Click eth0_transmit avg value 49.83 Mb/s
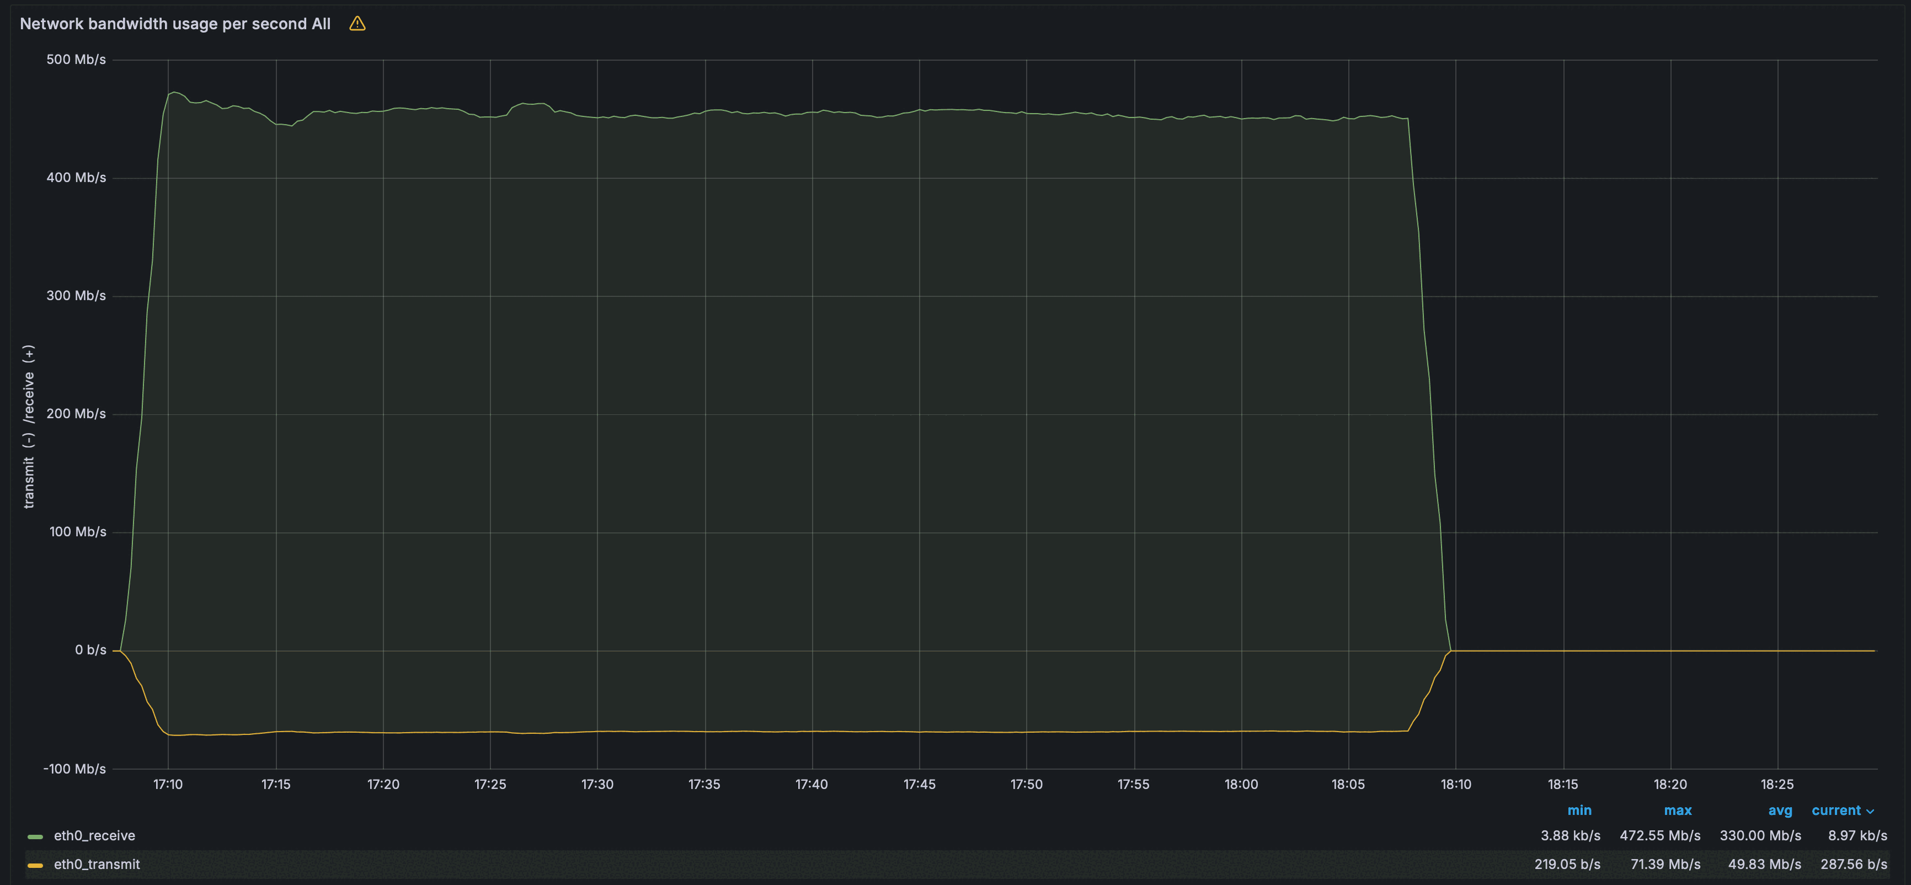The height and width of the screenshot is (885, 1911). (x=1764, y=865)
